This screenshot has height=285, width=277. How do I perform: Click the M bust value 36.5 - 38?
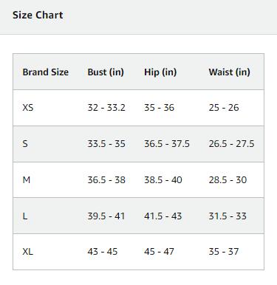tap(106, 180)
